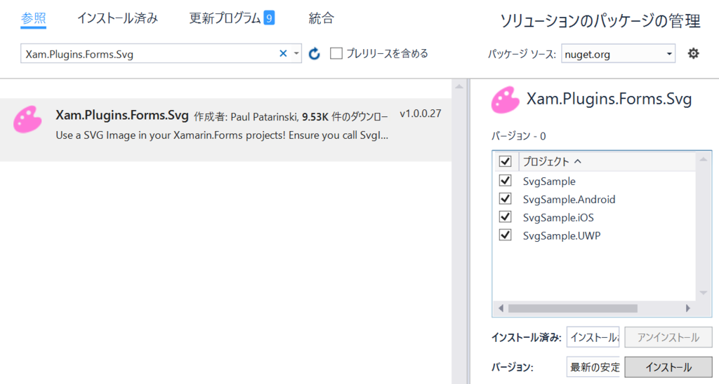Switch to the 参照 tab

[x=34, y=18]
